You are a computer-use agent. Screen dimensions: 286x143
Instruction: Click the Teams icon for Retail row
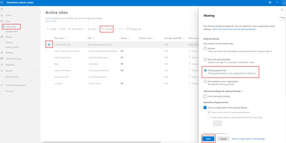pos(122,64)
